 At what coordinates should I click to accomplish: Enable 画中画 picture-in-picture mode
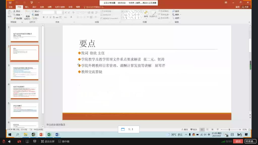click(x=64, y=141)
